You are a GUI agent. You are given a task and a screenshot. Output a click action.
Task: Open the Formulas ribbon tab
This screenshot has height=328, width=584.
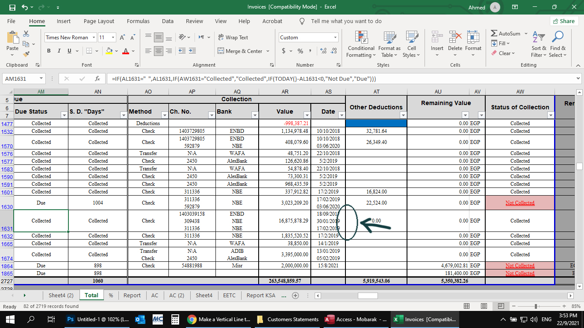pos(138,21)
